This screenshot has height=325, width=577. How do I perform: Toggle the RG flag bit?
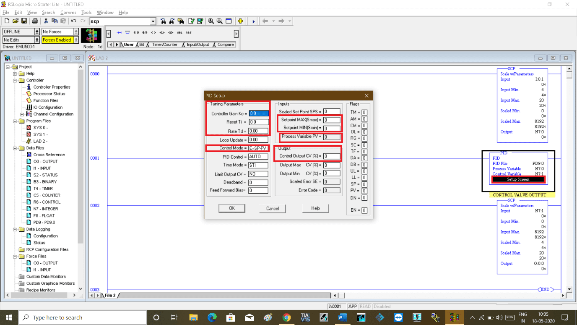point(364,139)
